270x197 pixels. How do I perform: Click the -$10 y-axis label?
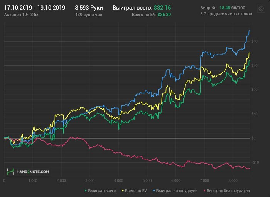click(x=255, y=162)
